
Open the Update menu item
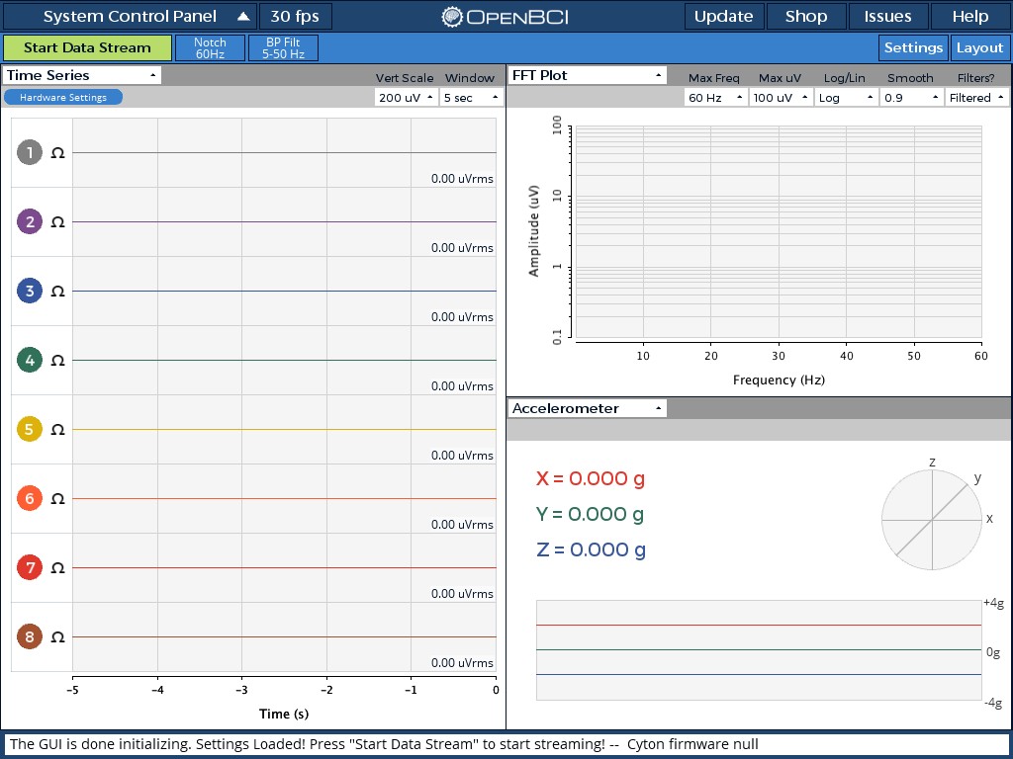click(x=723, y=16)
